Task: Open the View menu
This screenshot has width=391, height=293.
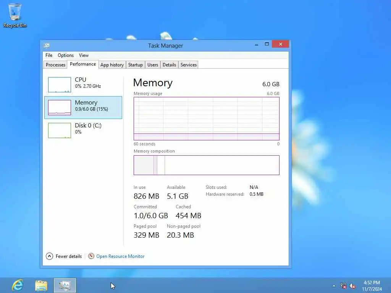Action: pos(84,55)
